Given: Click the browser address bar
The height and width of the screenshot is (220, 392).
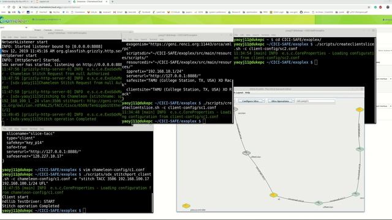Looking at the screenshot, I should (192, 7).
